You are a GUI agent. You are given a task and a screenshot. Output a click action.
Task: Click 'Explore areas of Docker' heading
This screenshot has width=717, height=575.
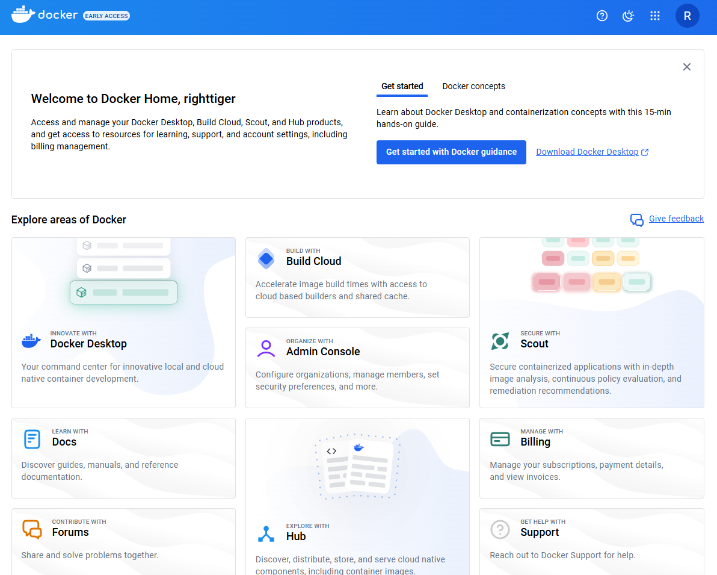click(x=69, y=220)
